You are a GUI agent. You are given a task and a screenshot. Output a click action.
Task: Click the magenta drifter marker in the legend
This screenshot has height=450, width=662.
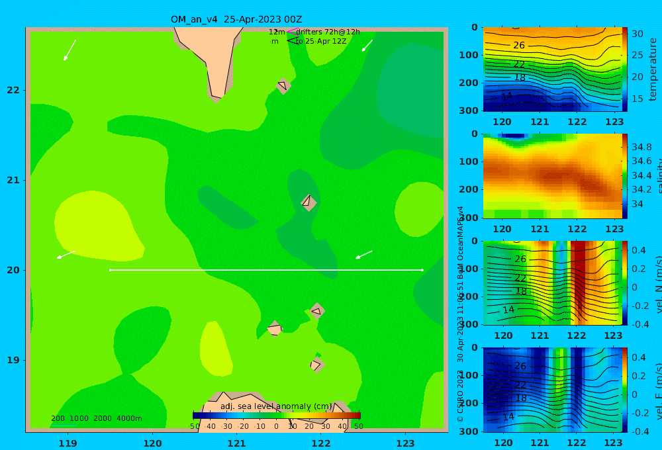click(x=292, y=31)
